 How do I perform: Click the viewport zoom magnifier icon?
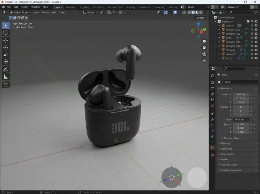[x=204, y=42]
